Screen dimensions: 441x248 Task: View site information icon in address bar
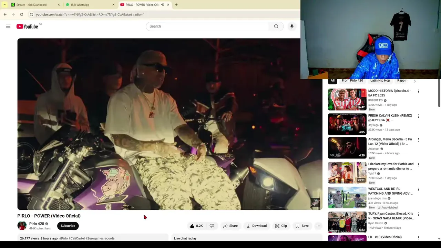tap(31, 14)
